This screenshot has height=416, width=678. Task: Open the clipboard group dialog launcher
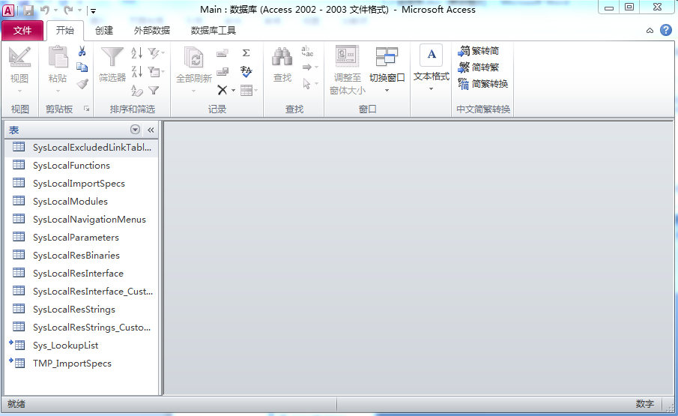click(86, 109)
